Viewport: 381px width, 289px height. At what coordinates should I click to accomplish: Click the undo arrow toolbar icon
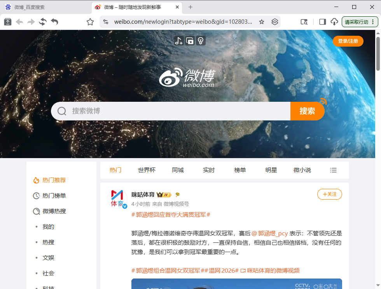click(55, 22)
